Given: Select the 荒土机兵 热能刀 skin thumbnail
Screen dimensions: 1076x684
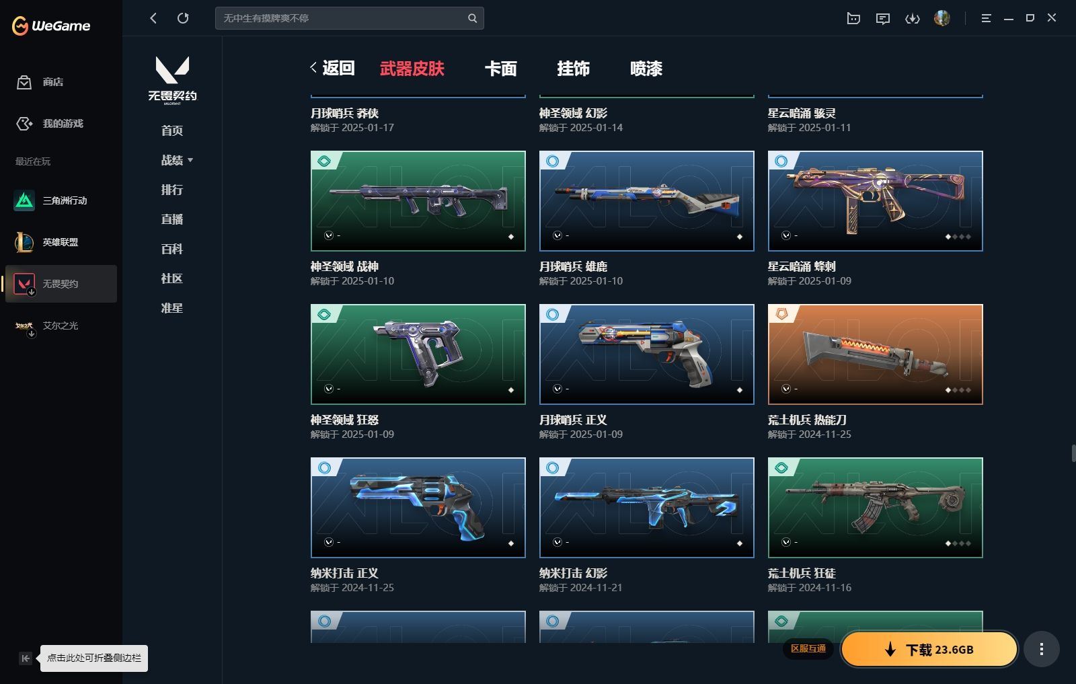Looking at the screenshot, I should pos(875,354).
